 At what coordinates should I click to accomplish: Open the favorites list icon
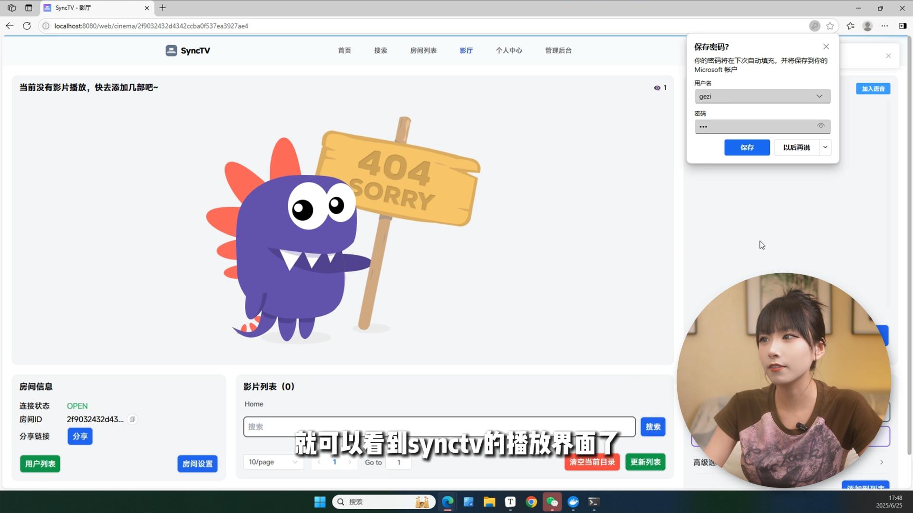pos(851,26)
